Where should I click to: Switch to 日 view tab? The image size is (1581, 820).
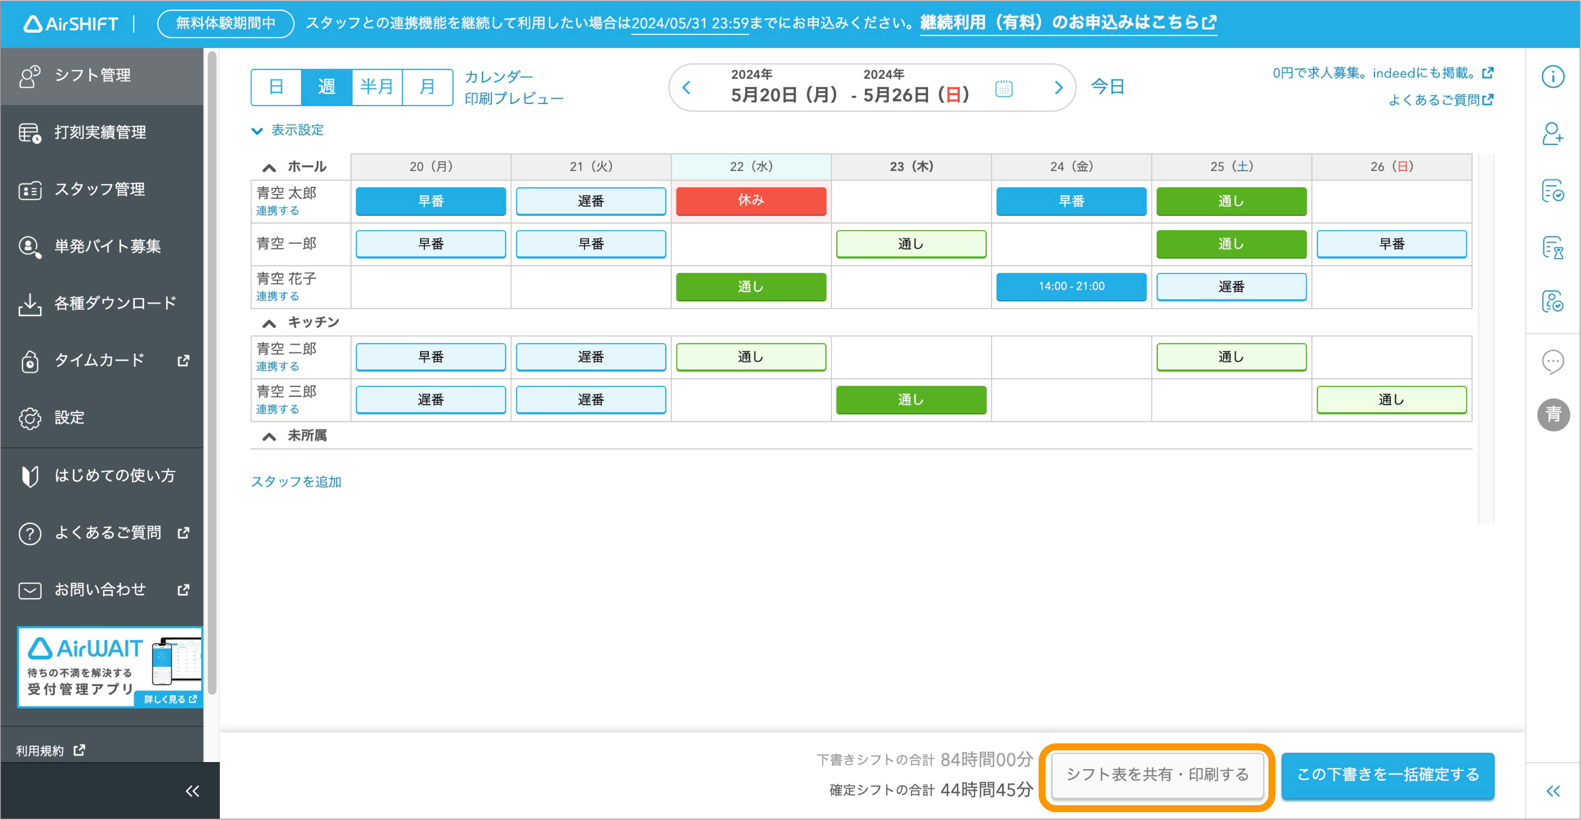coord(276,87)
